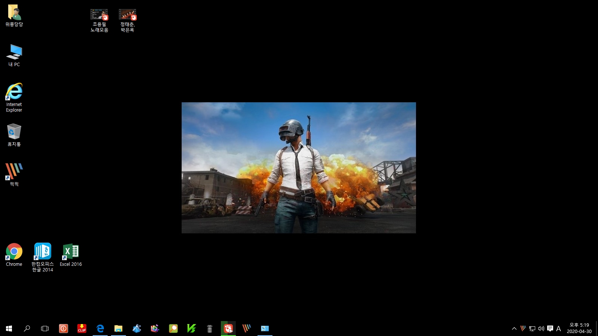Open the trash can app in taskbar

[210, 329]
